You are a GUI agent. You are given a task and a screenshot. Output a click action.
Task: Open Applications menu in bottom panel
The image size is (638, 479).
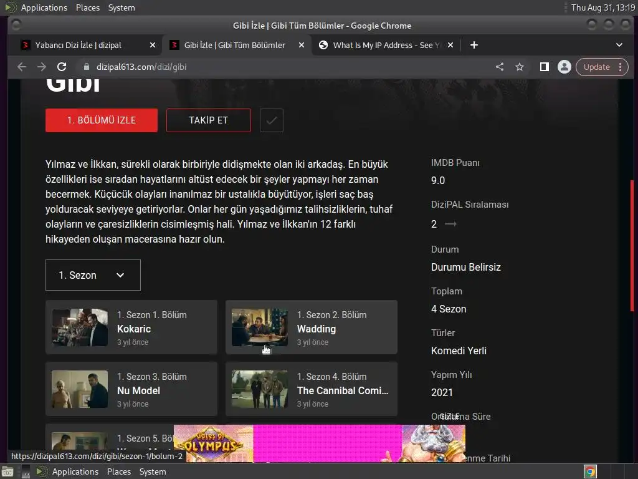point(75,472)
